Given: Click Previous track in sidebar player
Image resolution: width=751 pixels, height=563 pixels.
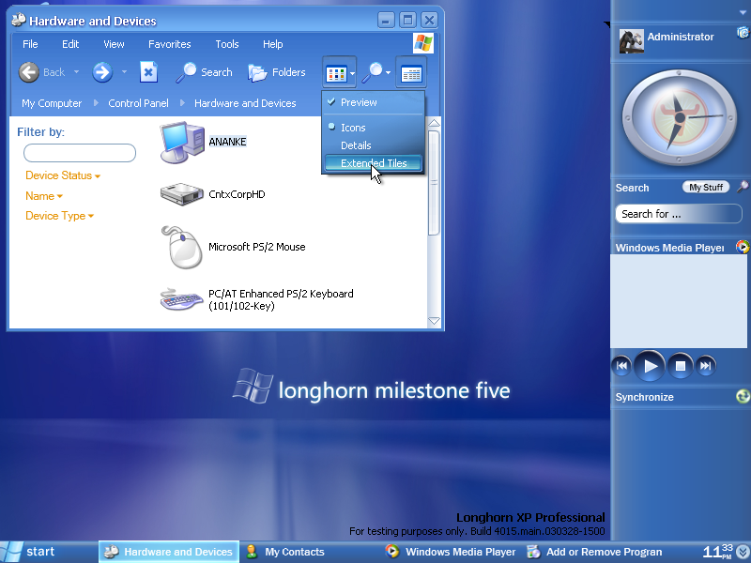Looking at the screenshot, I should coord(621,366).
